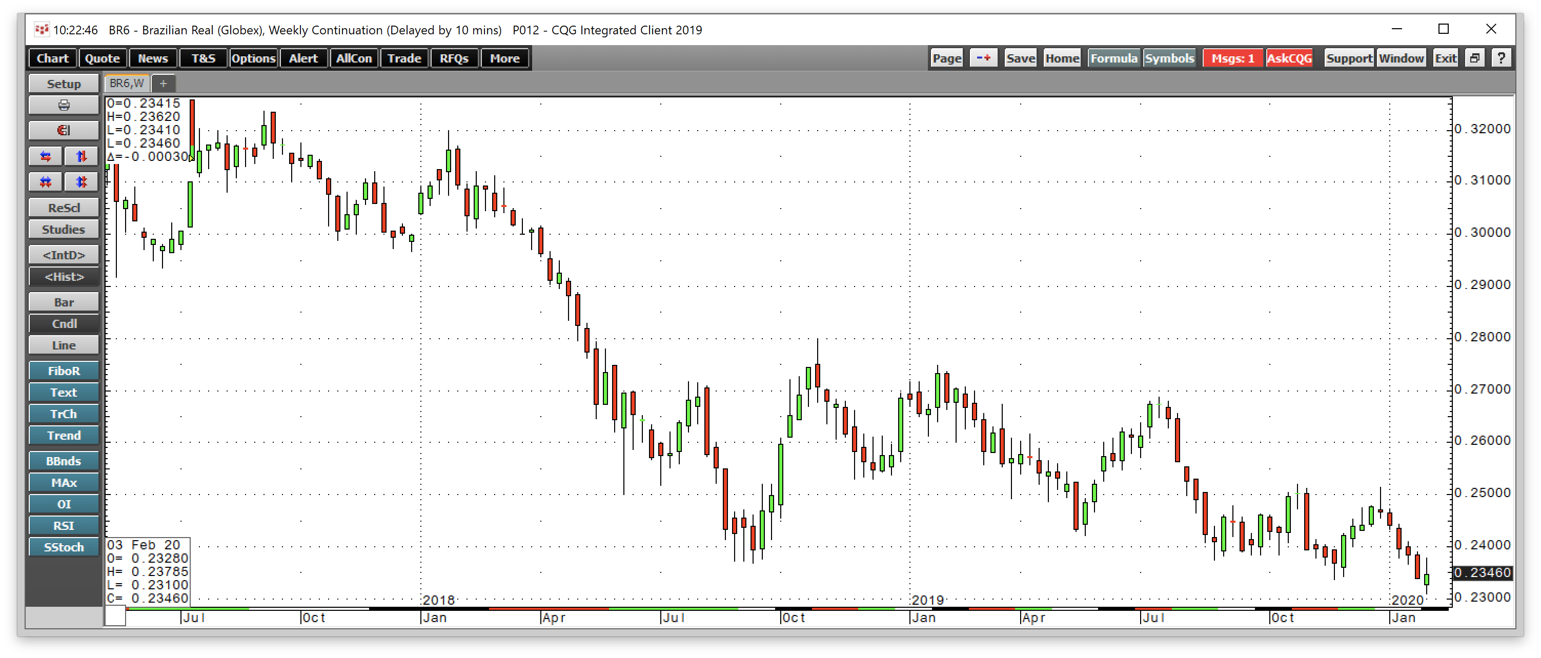Close the CQG window
The width and height of the screenshot is (1541, 658).
point(1491,29)
